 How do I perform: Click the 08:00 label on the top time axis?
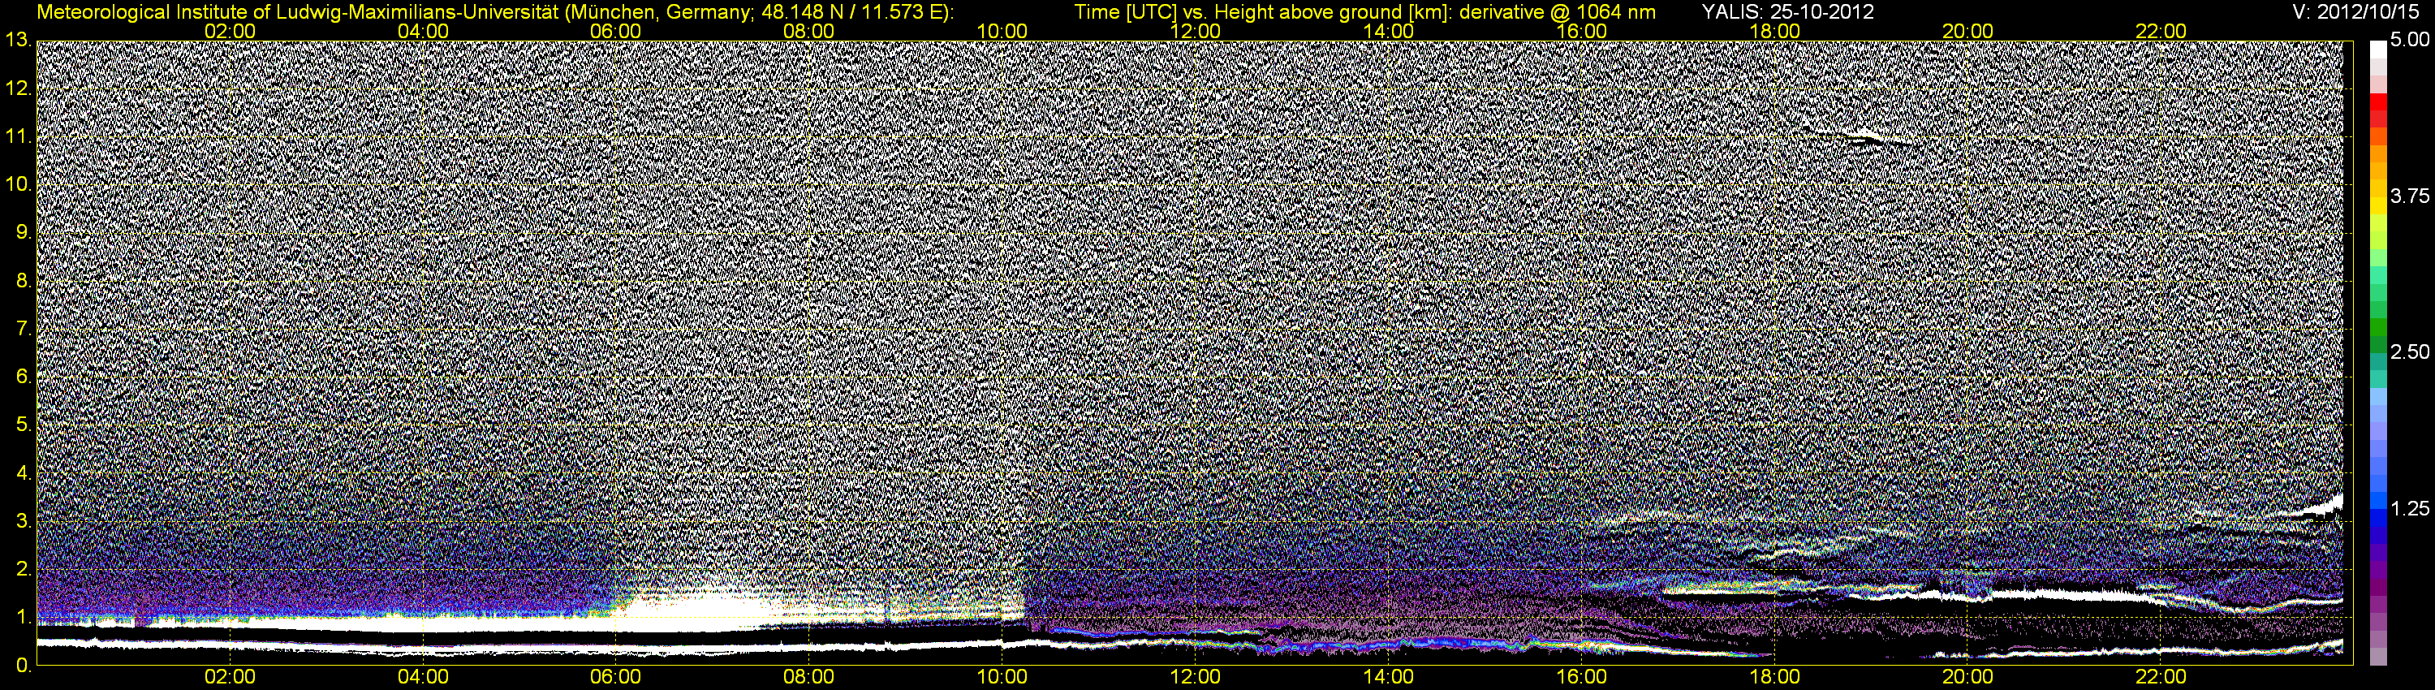point(809,31)
